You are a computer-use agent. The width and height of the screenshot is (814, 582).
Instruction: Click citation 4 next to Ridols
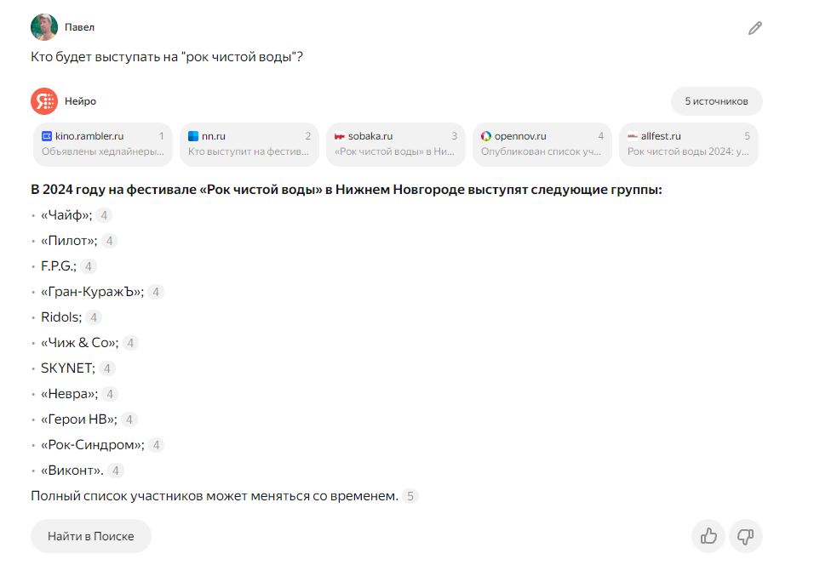point(94,317)
